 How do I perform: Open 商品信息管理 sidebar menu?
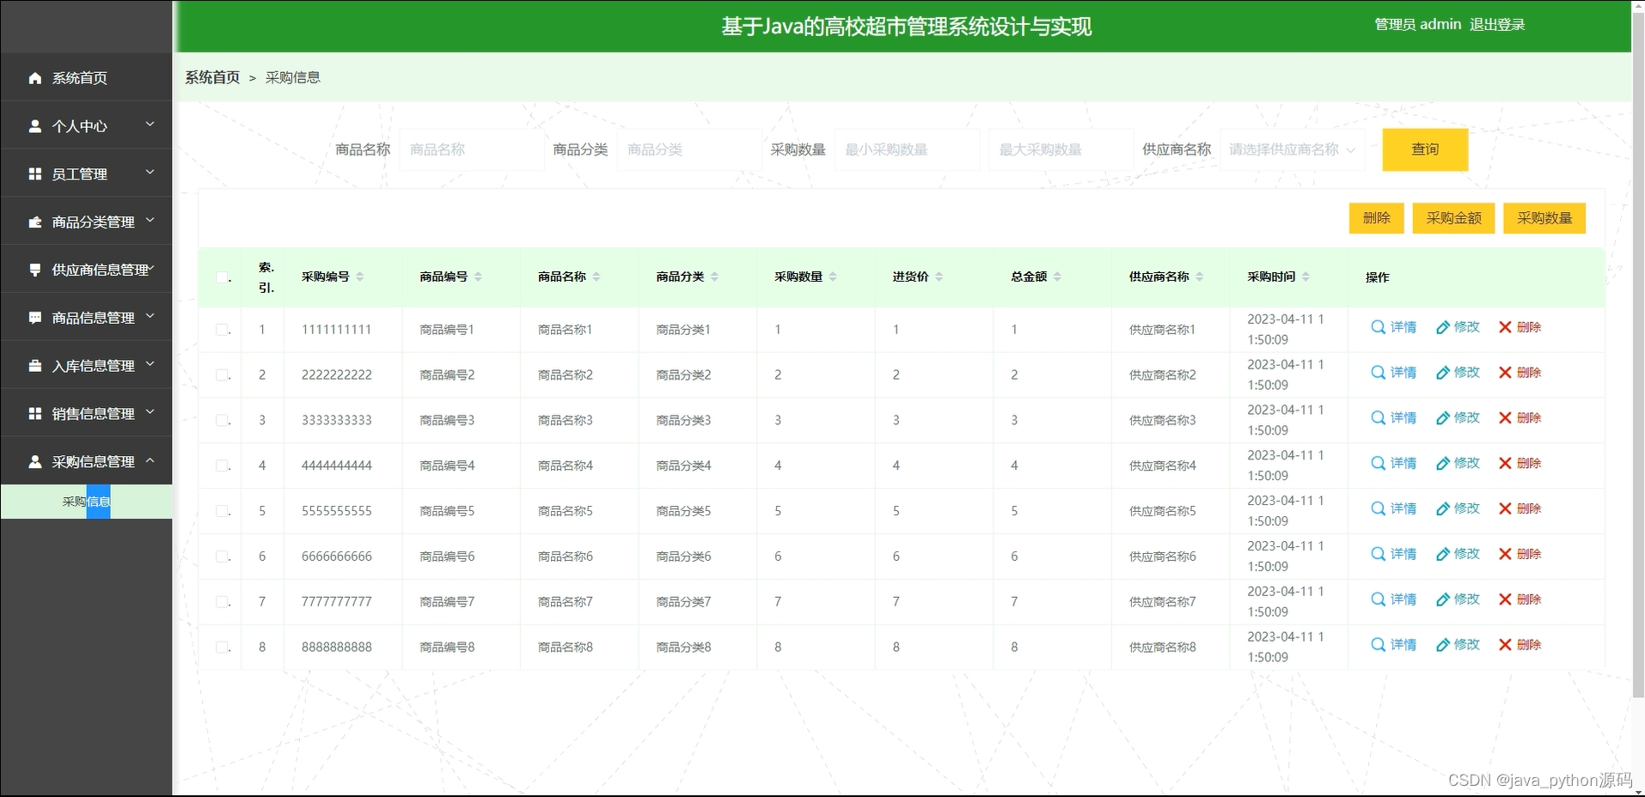pos(86,318)
